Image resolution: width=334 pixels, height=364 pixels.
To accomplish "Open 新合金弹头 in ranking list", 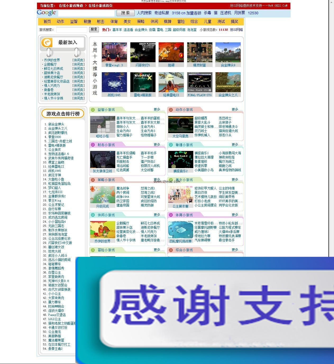I will click(56, 124).
